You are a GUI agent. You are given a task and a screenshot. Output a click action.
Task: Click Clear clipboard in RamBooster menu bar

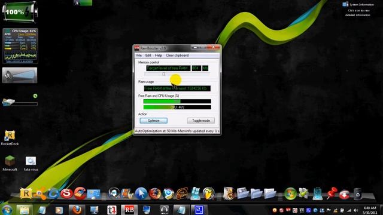177,56
